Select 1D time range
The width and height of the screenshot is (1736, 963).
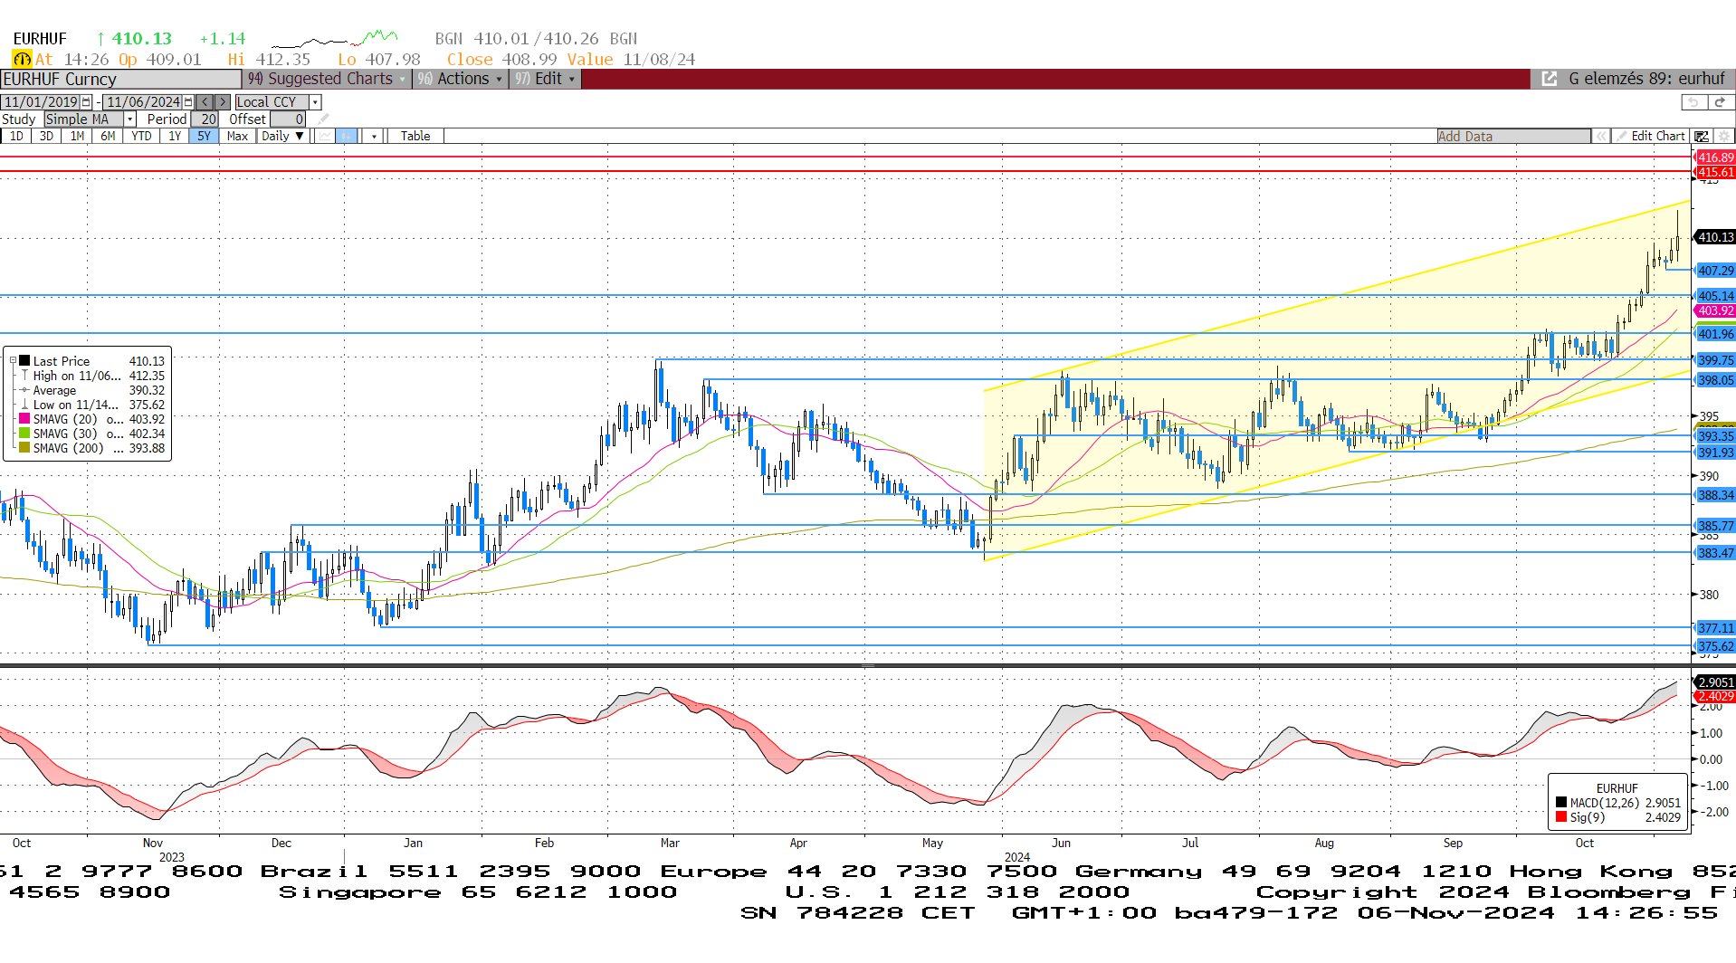point(16,136)
